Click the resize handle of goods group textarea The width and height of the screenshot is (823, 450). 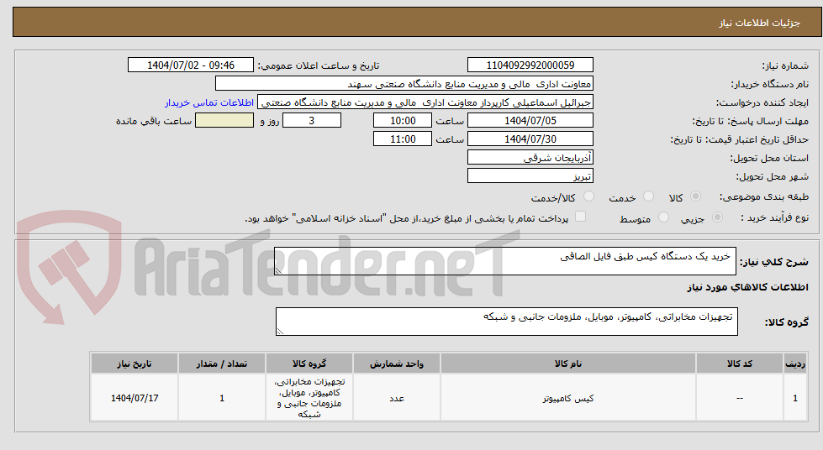point(280,331)
